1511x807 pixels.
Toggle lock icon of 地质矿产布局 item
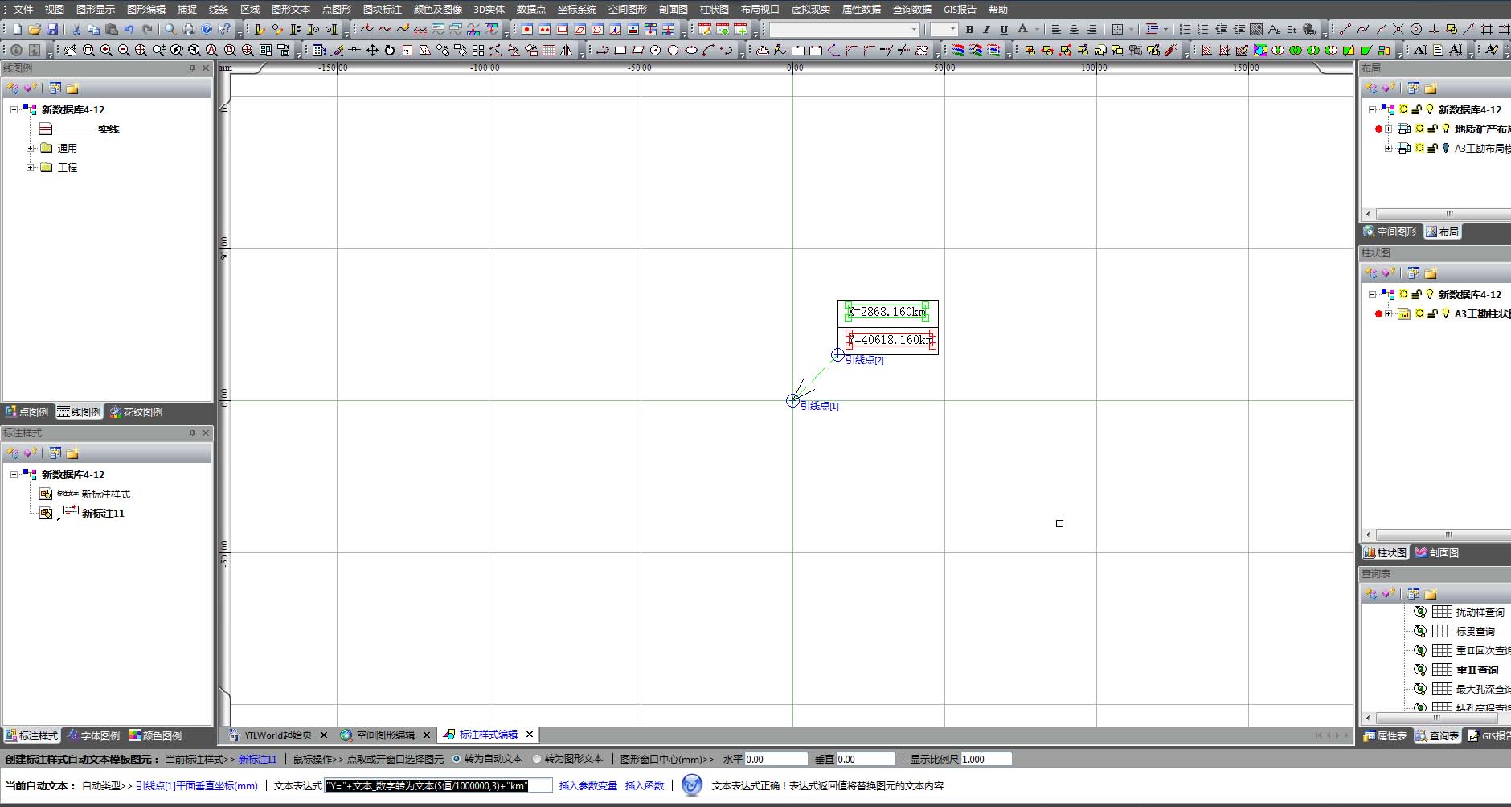point(1432,129)
